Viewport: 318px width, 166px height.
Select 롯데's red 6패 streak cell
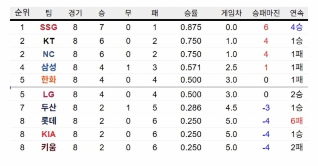[x=297, y=121]
